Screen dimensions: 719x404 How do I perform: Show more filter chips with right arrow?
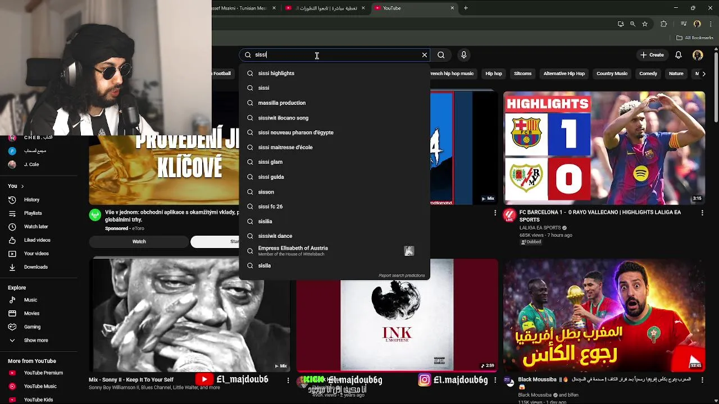click(x=704, y=74)
